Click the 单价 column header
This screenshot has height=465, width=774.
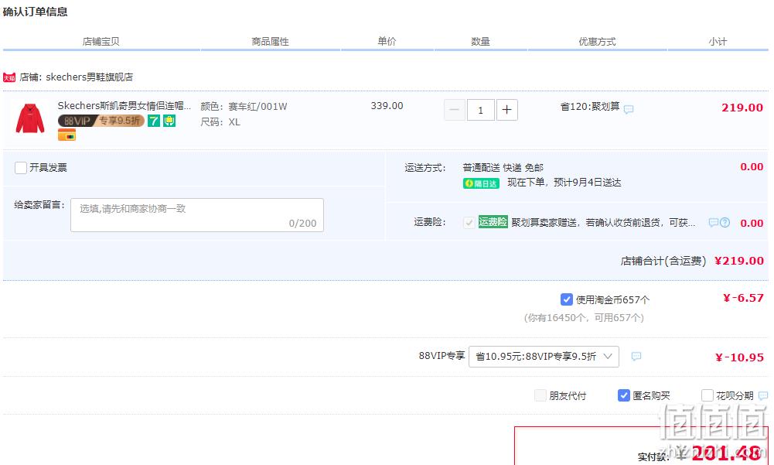pos(387,42)
